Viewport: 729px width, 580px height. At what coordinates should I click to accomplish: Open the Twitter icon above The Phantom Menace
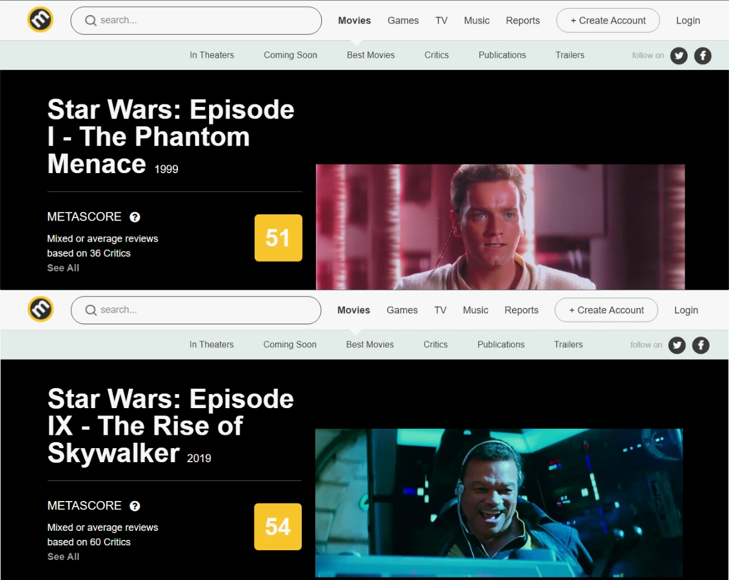[x=679, y=56]
